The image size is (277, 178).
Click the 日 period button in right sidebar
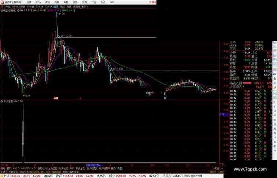[275, 124]
